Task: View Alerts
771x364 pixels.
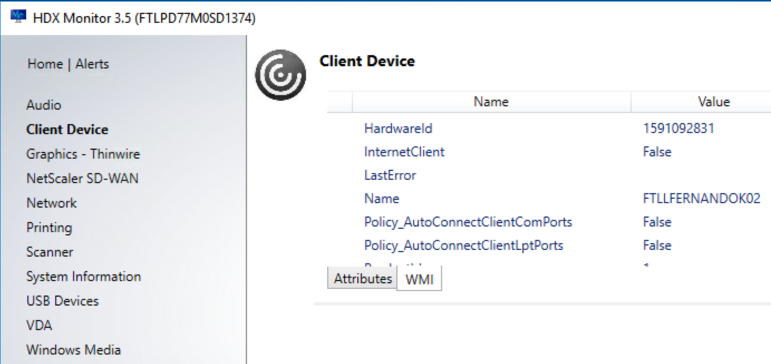Action: pyautogui.click(x=91, y=64)
